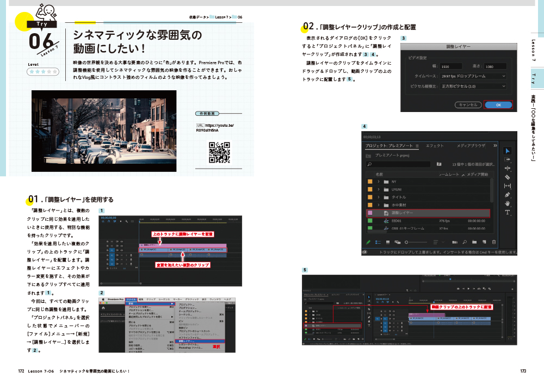Image resolution: width=544 pixels, height=384 pixels.
Task: Open the ファイル menu
Action: [x=132, y=300]
